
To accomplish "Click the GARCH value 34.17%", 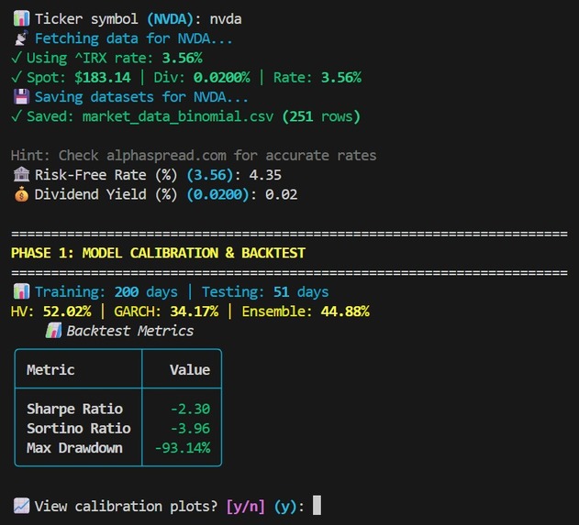I will 195,312.
